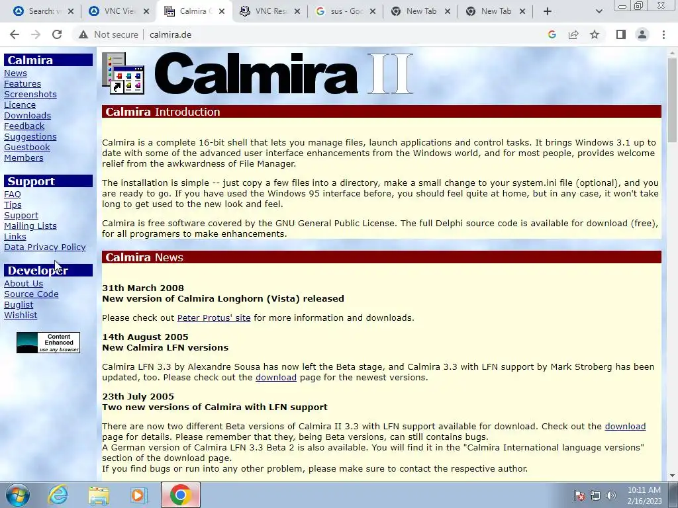Open the Feedback link
This screenshot has width=678, height=508.
point(24,126)
